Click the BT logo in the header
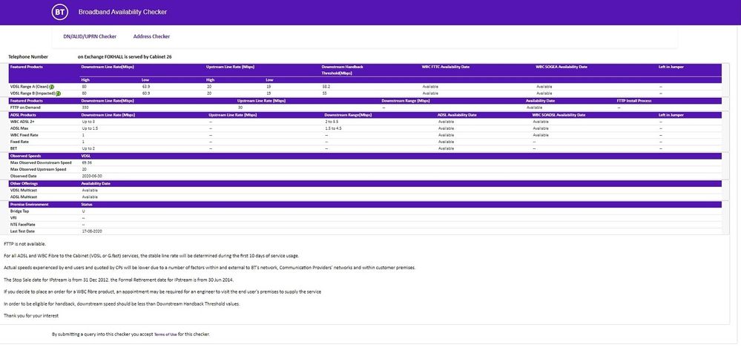 coord(59,13)
